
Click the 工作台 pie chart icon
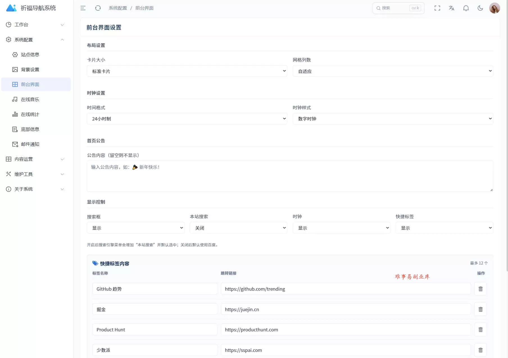(9, 25)
